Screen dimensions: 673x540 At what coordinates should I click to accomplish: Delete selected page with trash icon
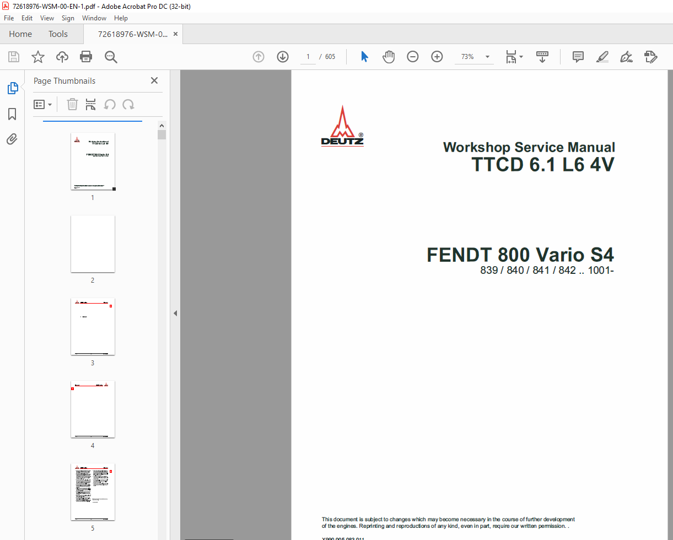click(x=72, y=104)
